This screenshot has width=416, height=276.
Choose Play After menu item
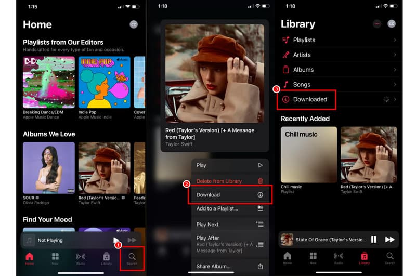click(x=230, y=244)
